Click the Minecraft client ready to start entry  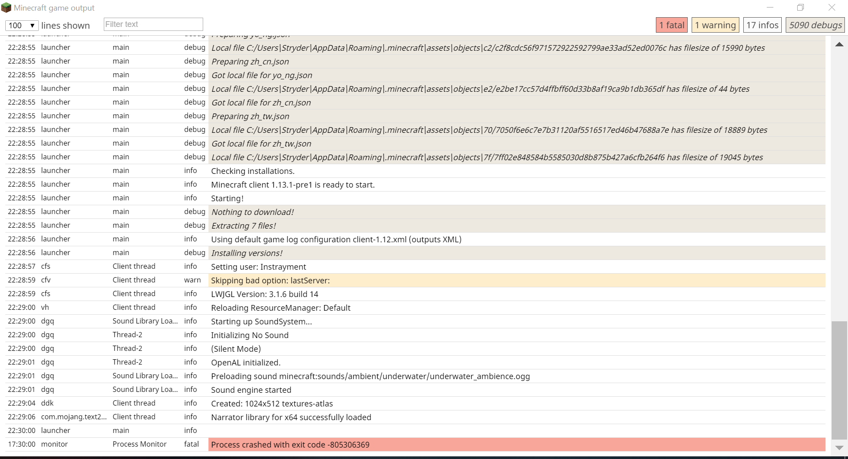pyautogui.click(x=293, y=185)
